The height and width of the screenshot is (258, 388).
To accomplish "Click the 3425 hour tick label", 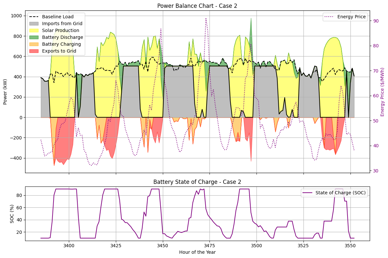I will click(116, 246).
